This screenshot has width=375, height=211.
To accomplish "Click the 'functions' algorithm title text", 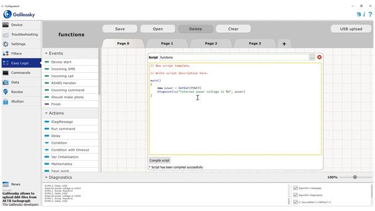I will [71, 35].
